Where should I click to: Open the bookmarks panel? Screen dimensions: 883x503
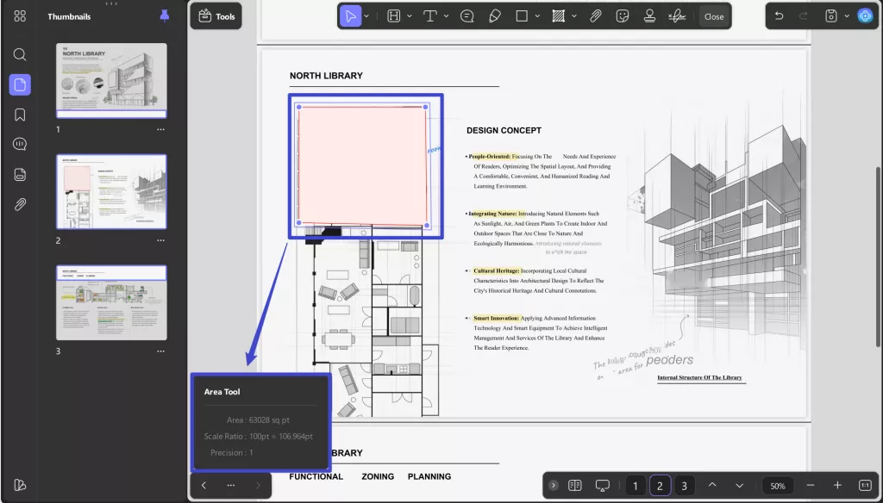click(x=20, y=115)
